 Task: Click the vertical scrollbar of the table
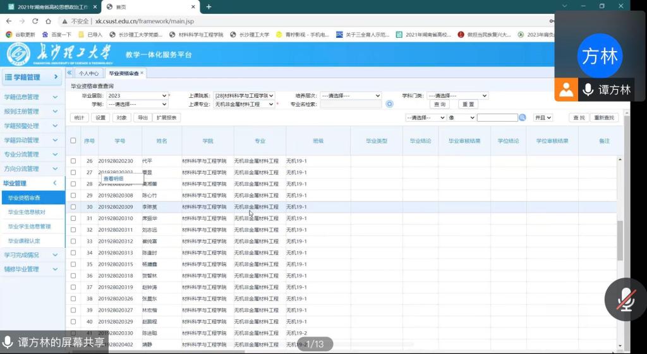point(620,240)
